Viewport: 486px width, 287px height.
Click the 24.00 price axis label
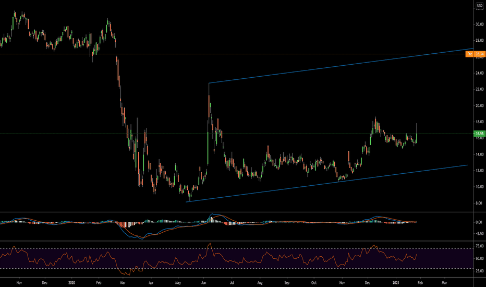(x=480, y=73)
